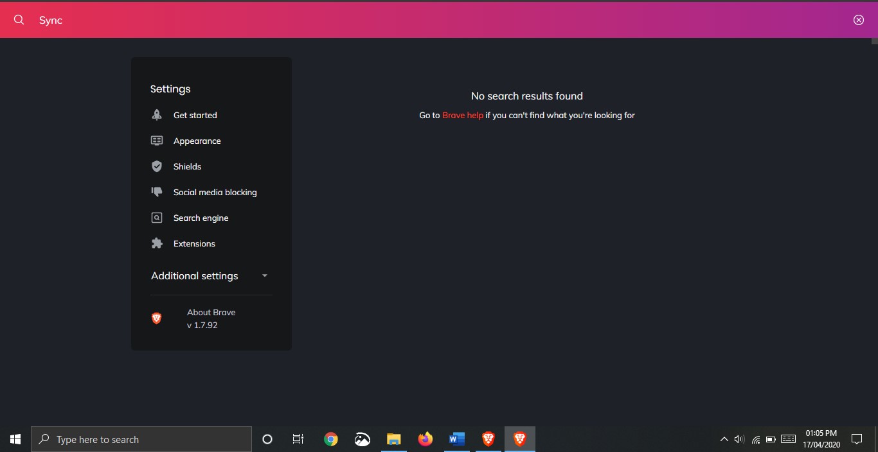This screenshot has width=878, height=452.
Task: Switch to Microsoft Word on taskbar
Action: click(457, 439)
